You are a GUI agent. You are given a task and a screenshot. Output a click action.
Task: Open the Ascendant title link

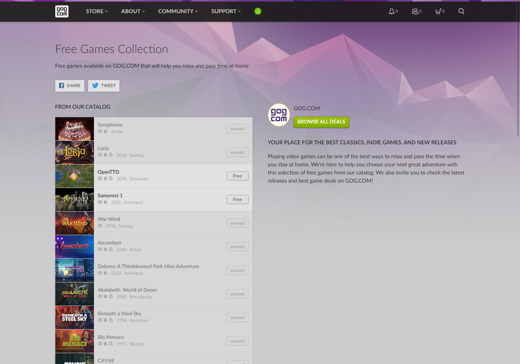[109, 243]
